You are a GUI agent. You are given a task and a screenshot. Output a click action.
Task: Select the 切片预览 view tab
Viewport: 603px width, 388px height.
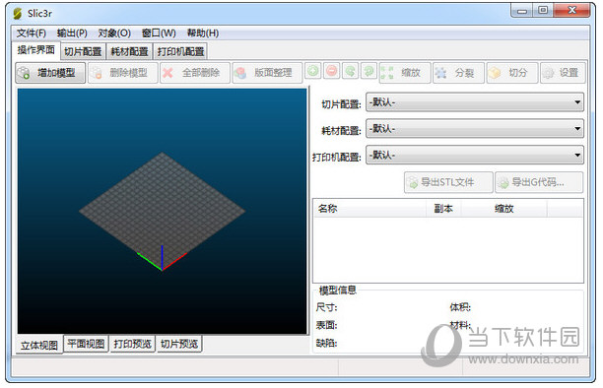[179, 344]
